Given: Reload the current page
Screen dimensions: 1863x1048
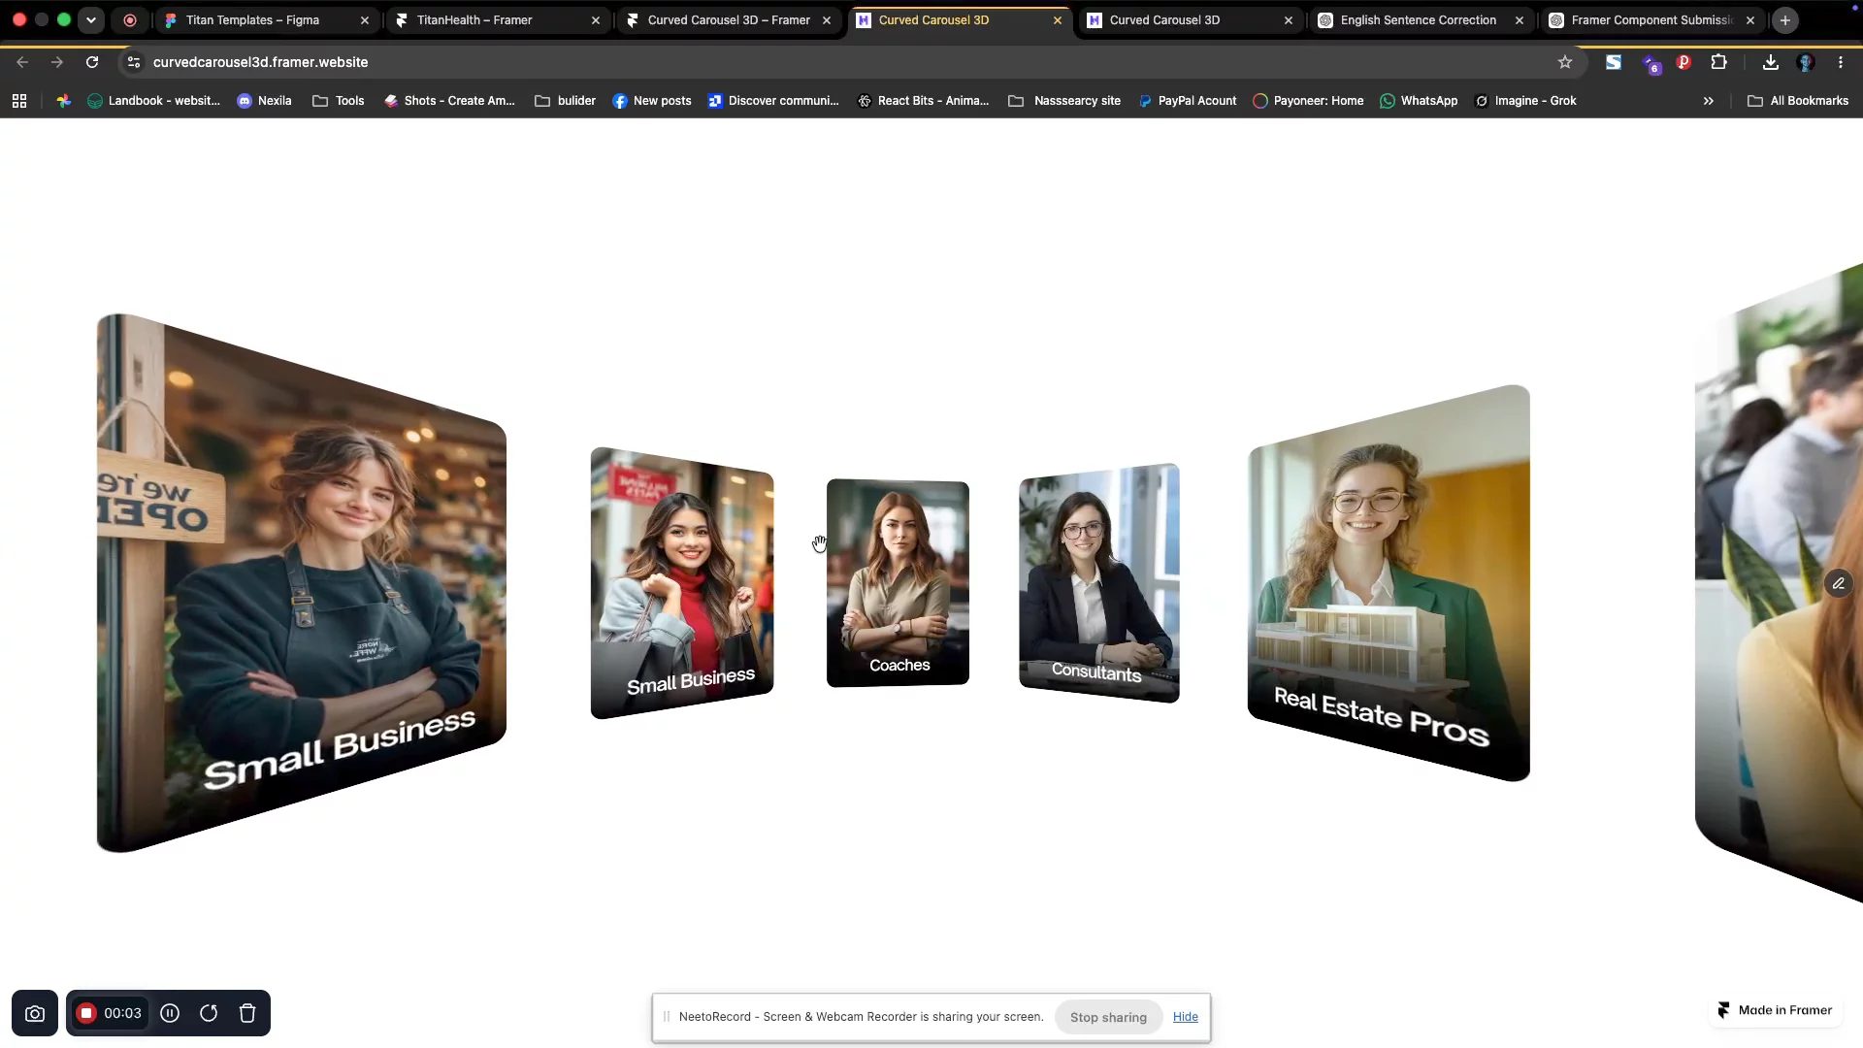Looking at the screenshot, I should [92, 62].
